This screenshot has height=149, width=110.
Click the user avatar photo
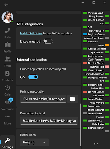coord(7,17)
